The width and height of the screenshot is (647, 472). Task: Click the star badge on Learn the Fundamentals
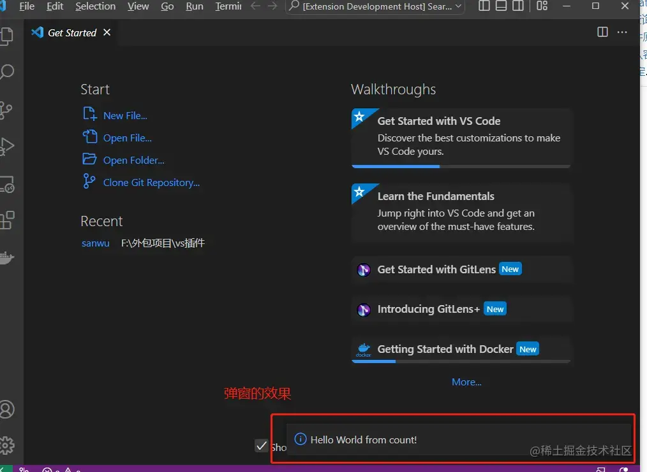click(359, 192)
